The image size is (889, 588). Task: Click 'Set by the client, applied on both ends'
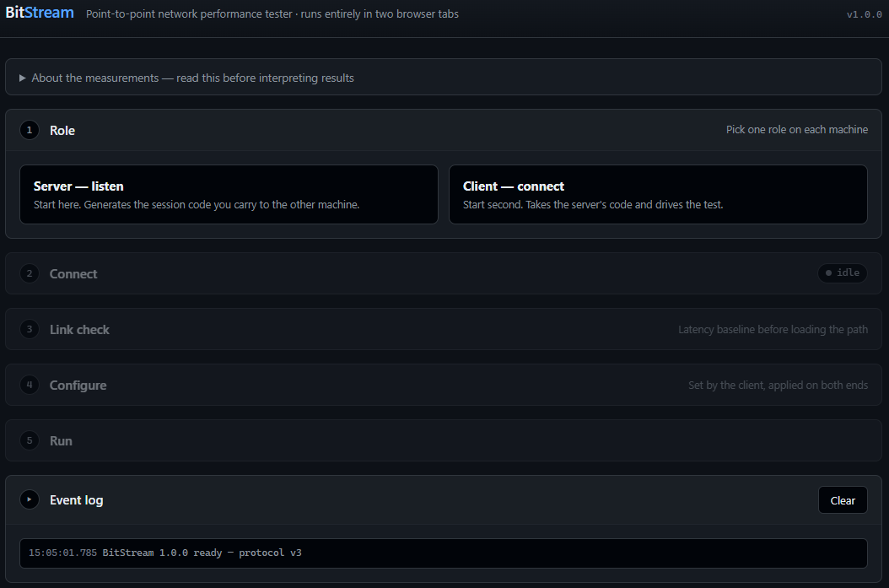point(778,385)
